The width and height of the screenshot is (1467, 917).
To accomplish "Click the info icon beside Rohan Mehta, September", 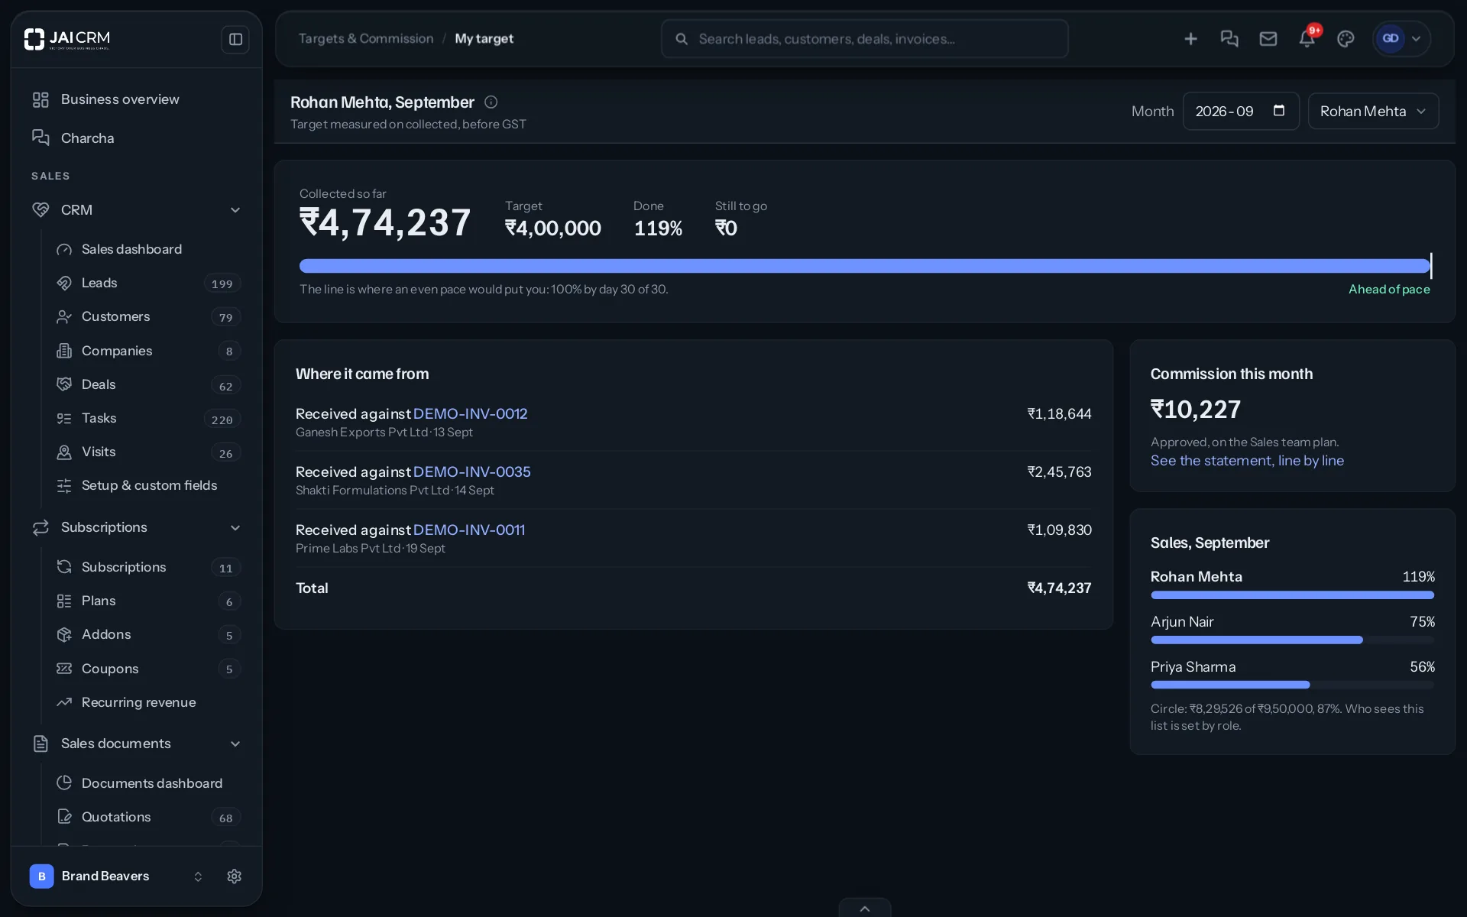I will pos(491,102).
